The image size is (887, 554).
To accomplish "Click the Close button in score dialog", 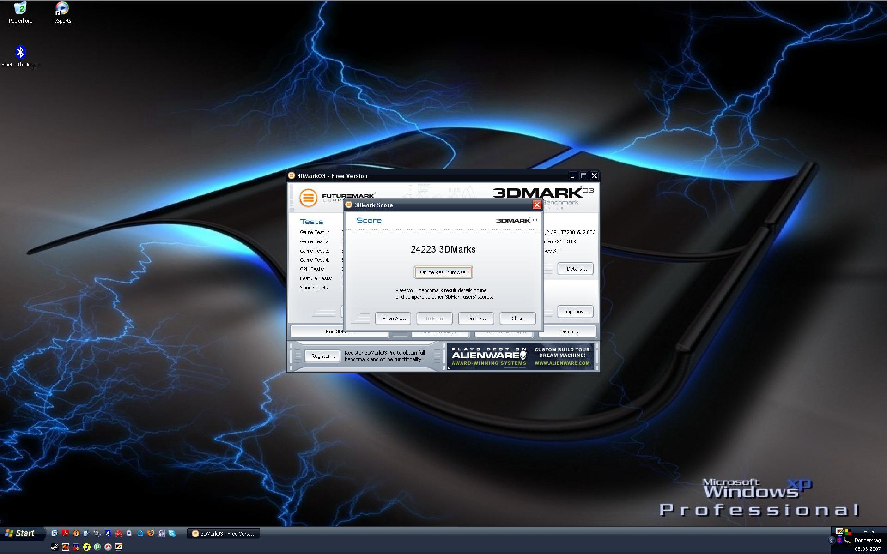I will tap(517, 319).
